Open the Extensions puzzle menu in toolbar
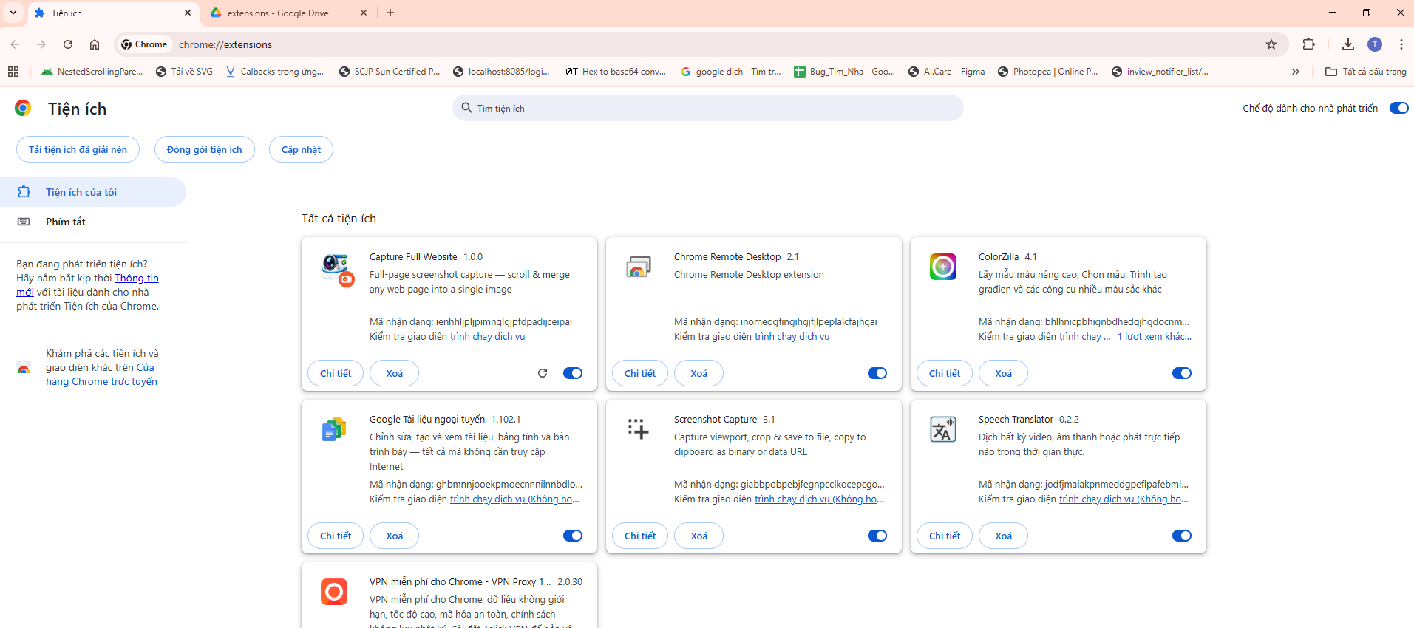 [x=1308, y=44]
